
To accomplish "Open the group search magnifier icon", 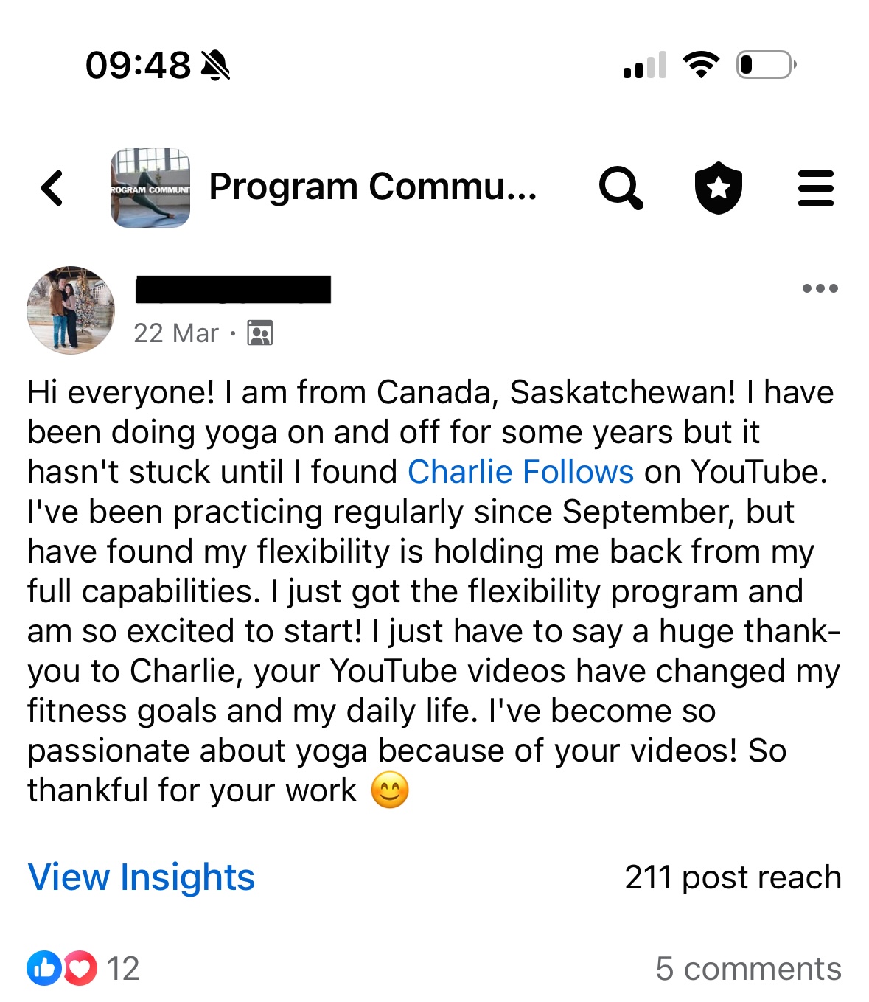I will [621, 188].
